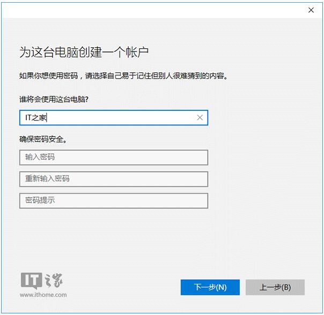
Task: Clear the username with the X icon
Action: [x=200, y=118]
